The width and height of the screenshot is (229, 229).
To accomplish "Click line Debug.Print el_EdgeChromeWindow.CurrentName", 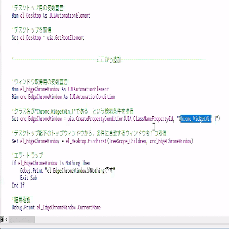I will [x=56, y=207].
